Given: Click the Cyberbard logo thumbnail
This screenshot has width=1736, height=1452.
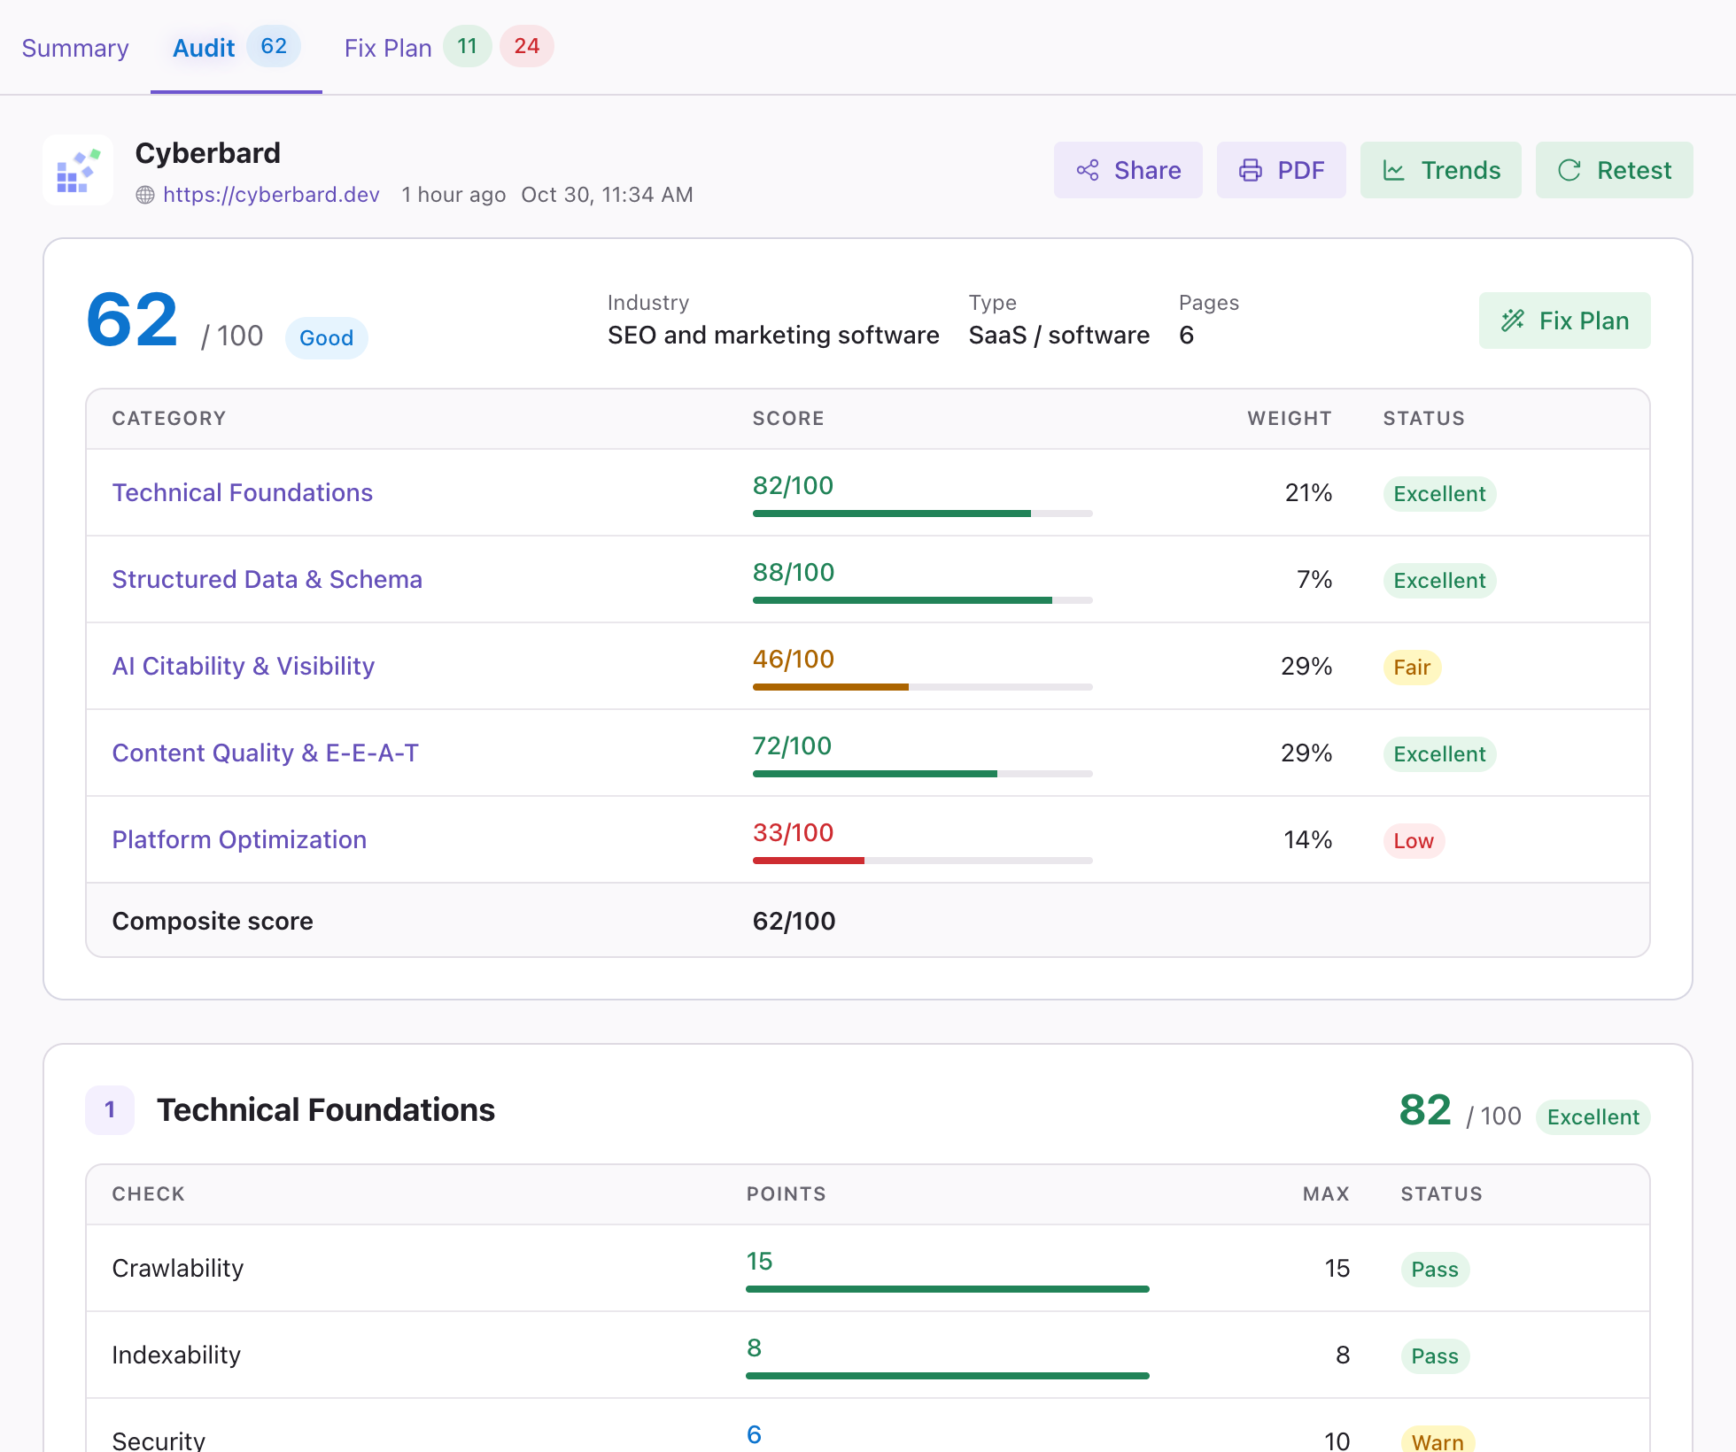Looking at the screenshot, I should (x=78, y=170).
